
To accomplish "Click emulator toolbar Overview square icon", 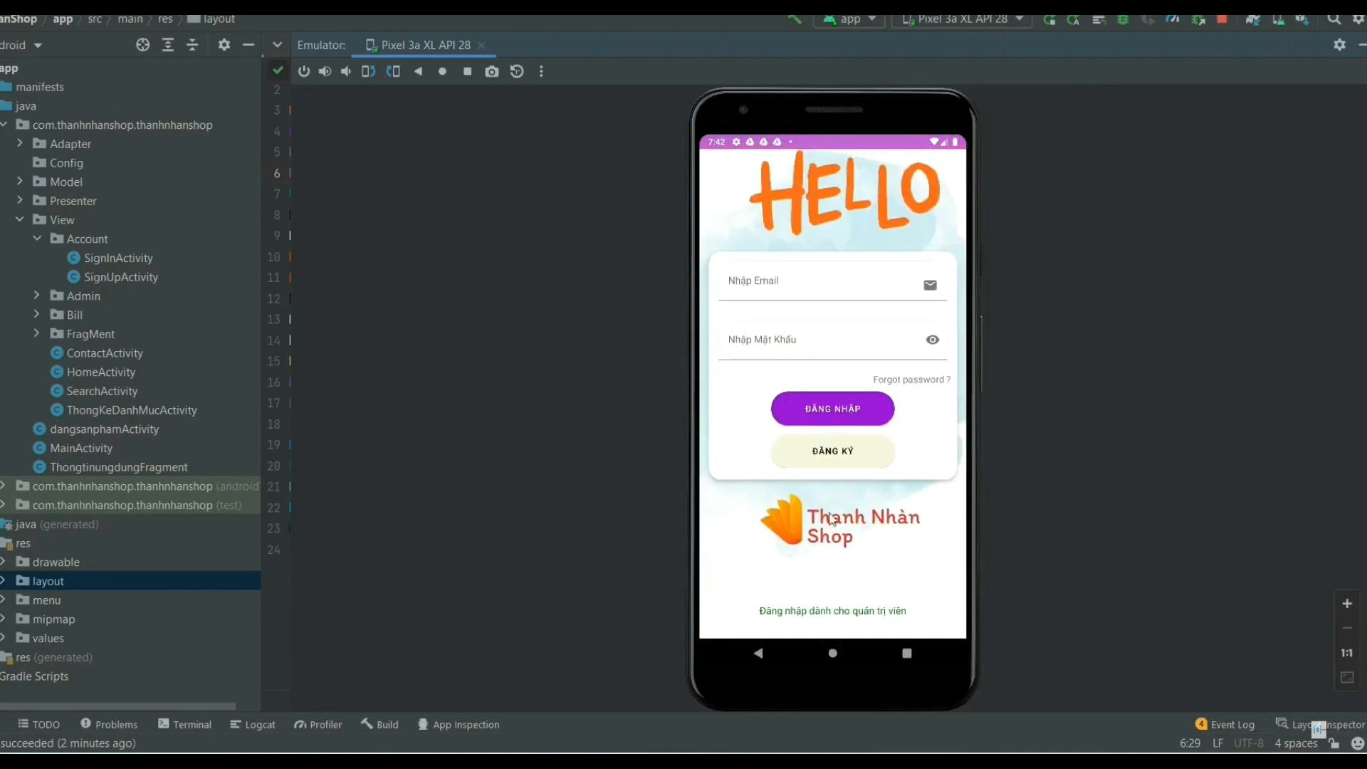I will [467, 71].
